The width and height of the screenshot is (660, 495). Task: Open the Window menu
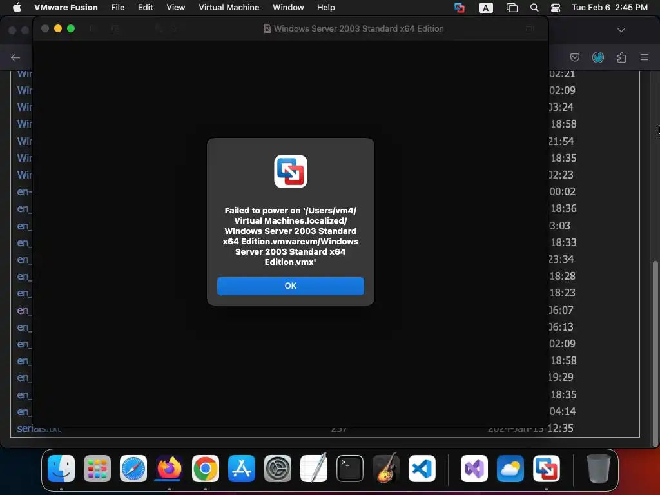[288, 7]
